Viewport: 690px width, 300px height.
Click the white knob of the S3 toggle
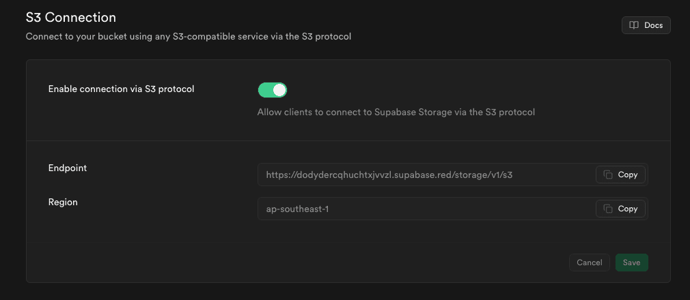click(279, 90)
